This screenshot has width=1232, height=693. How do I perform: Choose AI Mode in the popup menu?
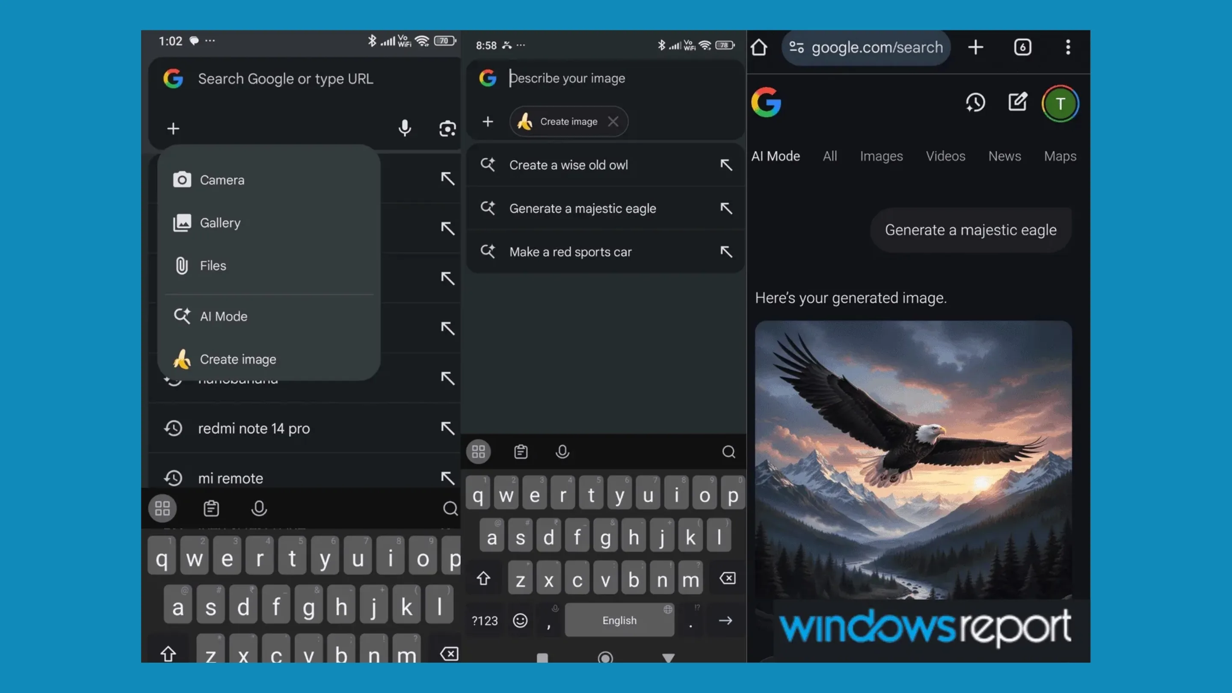pos(223,316)
